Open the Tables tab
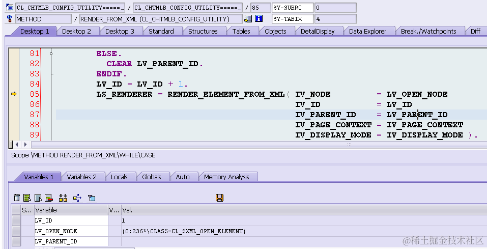This screenshot has height=249, width=487. click(241, 31)
